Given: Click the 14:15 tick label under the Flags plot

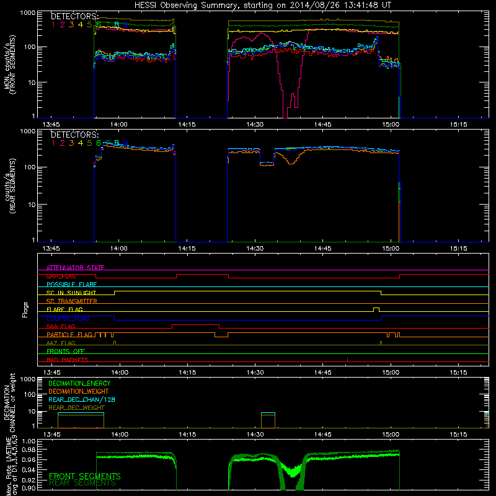Looking at the screenshot, I should click(187, 373).
